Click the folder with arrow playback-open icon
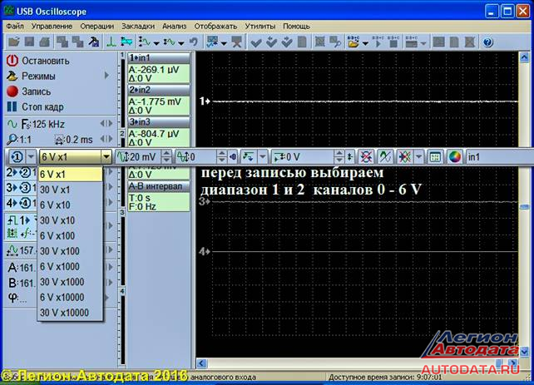Viewport: 534px width, 385px height. point(354,42)
